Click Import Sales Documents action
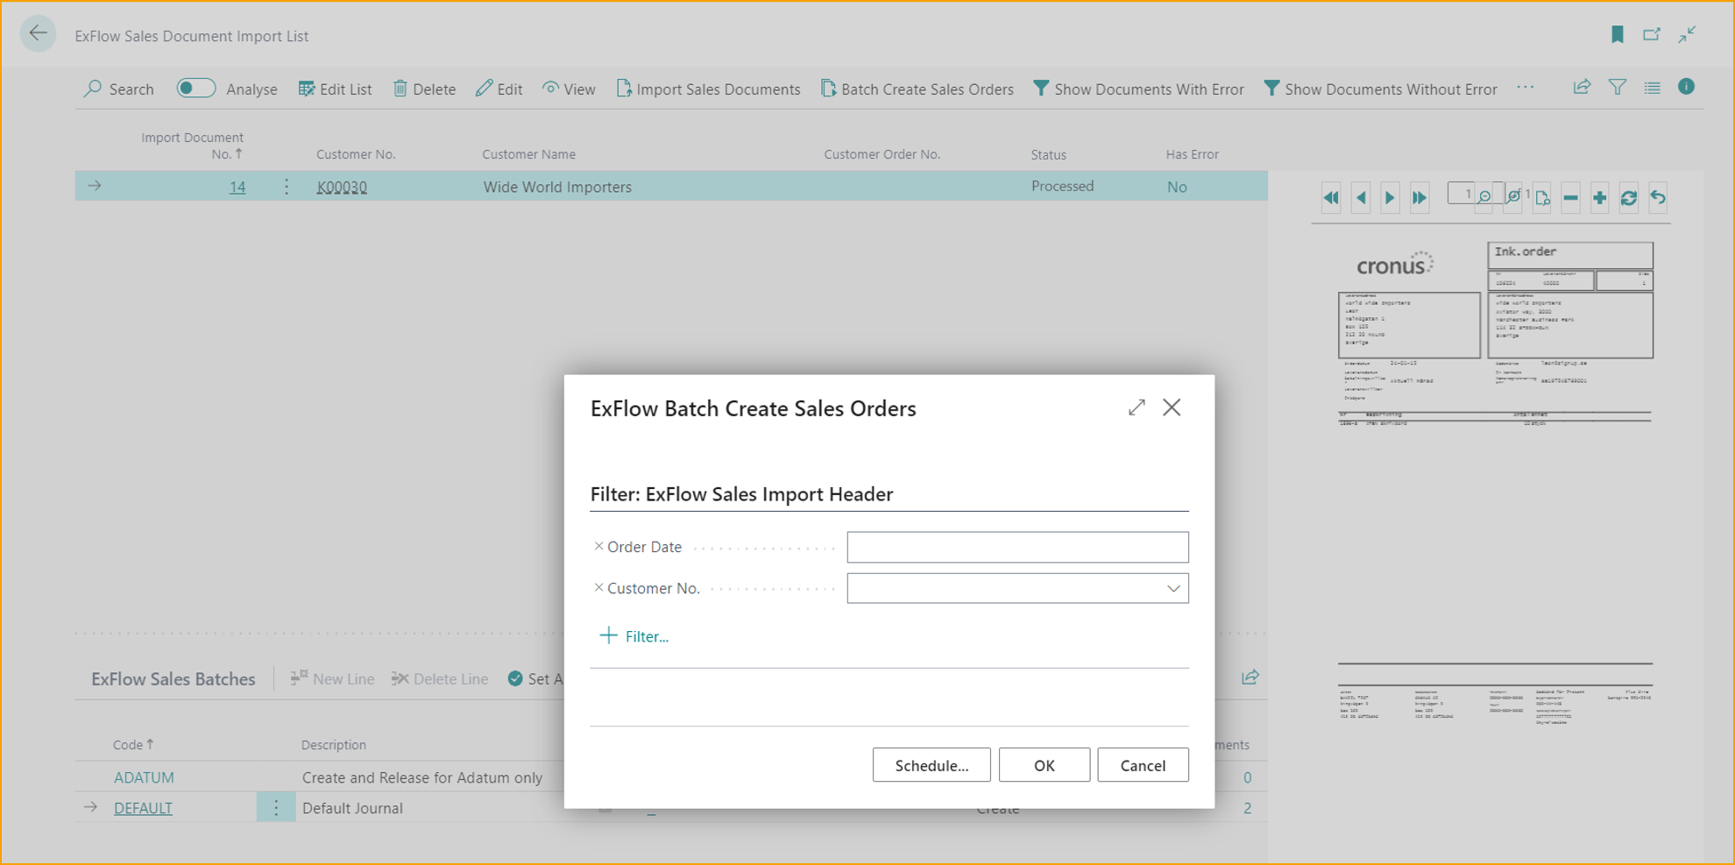 708,89
